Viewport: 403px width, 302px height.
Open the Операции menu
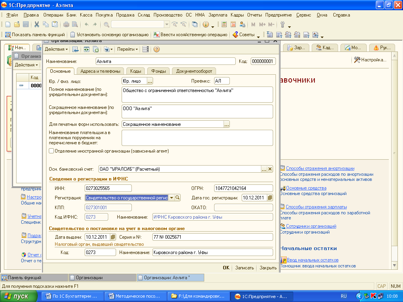tap(53, 15)
